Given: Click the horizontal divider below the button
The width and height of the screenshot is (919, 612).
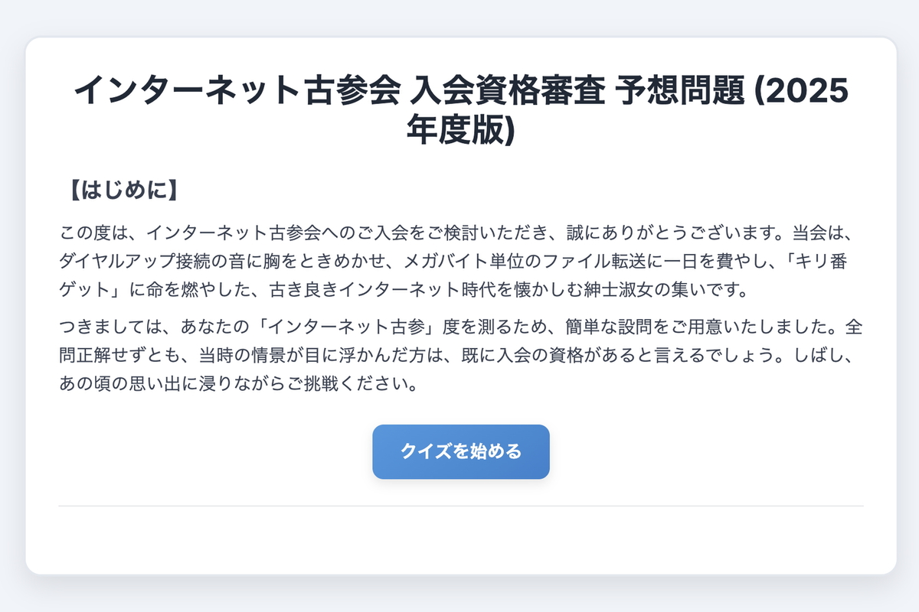Looking at the screenshot, I should pos(459,505).
